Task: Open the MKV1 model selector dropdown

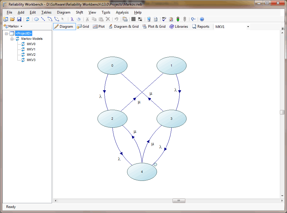Action: pos(248,27)
